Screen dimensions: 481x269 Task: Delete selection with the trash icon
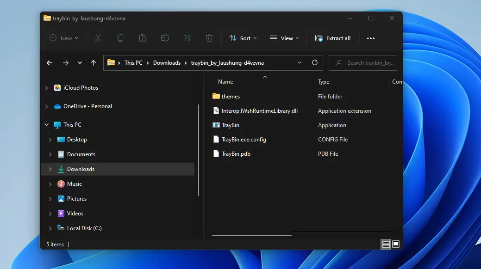pyautogui.click(x=209, y=38)
